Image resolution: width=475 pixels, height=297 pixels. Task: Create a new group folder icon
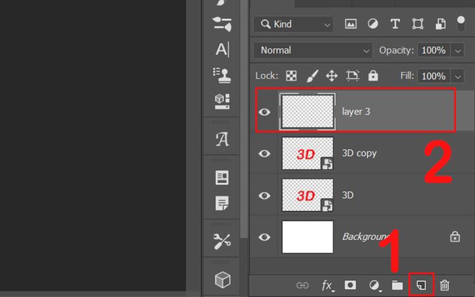click(397, 285)
